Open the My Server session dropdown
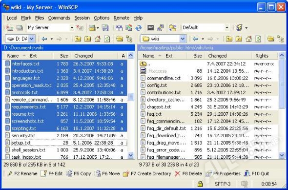The height and width of the screenshot is (190, 288). (72, 28)
